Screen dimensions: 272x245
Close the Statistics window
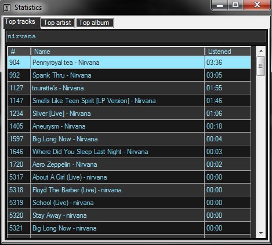[257, 5]
